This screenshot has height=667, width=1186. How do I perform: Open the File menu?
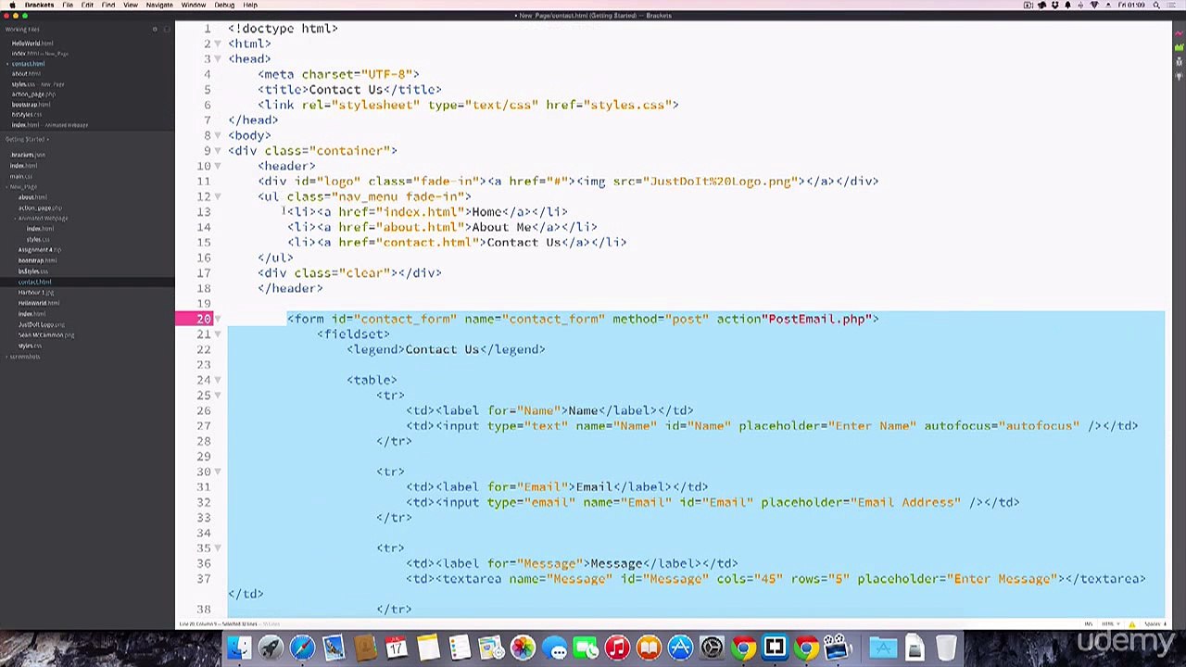(x=68, y=5)
